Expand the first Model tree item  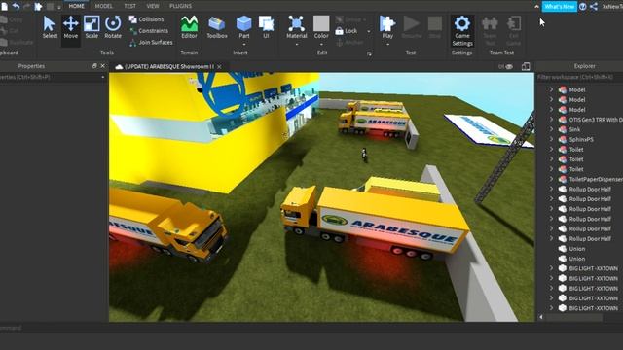pyautogui.click(x=551, y=89)
